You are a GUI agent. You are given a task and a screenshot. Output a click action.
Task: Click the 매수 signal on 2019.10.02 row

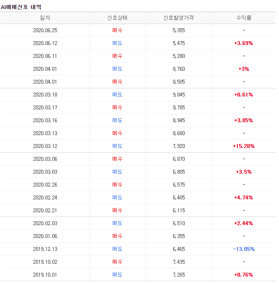(x=117, y=262)
